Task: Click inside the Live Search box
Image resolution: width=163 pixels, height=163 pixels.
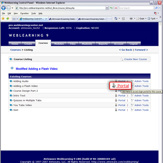Action: coord(136,8)
